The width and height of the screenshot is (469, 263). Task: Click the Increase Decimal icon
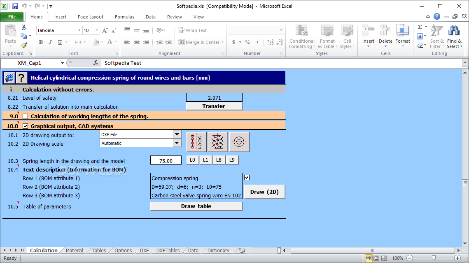[270, 42]
